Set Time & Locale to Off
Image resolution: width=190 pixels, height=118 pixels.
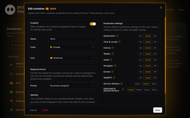pos(155,42)
